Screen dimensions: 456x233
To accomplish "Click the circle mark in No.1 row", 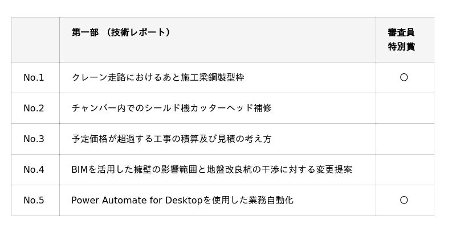I will pos(404,77).
